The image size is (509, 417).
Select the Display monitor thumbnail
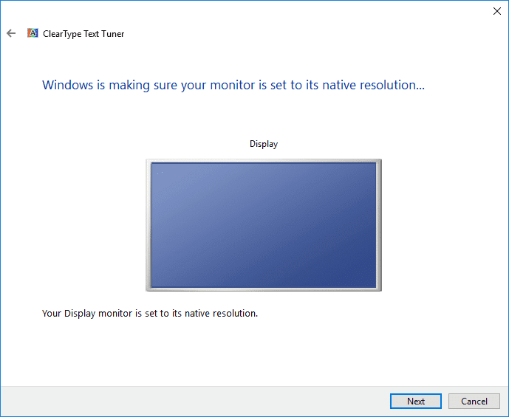click(264, 225)
